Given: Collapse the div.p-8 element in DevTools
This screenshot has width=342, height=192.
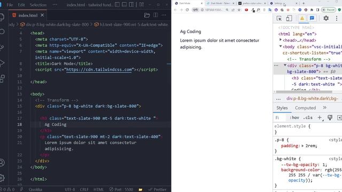Looking at the screenshot, I should (285, 65).
